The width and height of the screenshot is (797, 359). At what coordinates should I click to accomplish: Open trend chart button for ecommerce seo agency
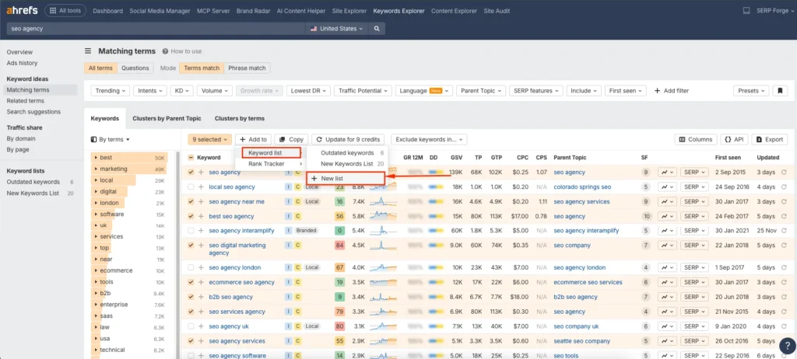pyautogui.click(x=667, y=282)
